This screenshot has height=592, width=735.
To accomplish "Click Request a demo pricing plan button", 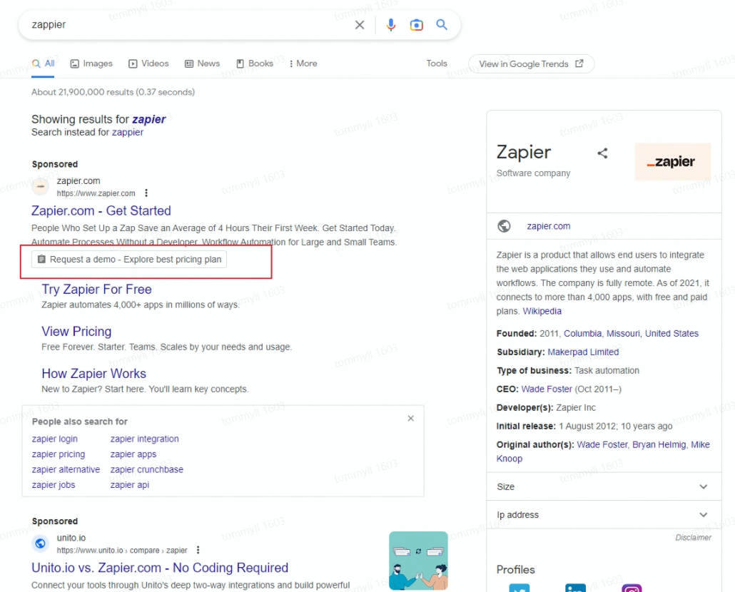I will pos(129,260).
